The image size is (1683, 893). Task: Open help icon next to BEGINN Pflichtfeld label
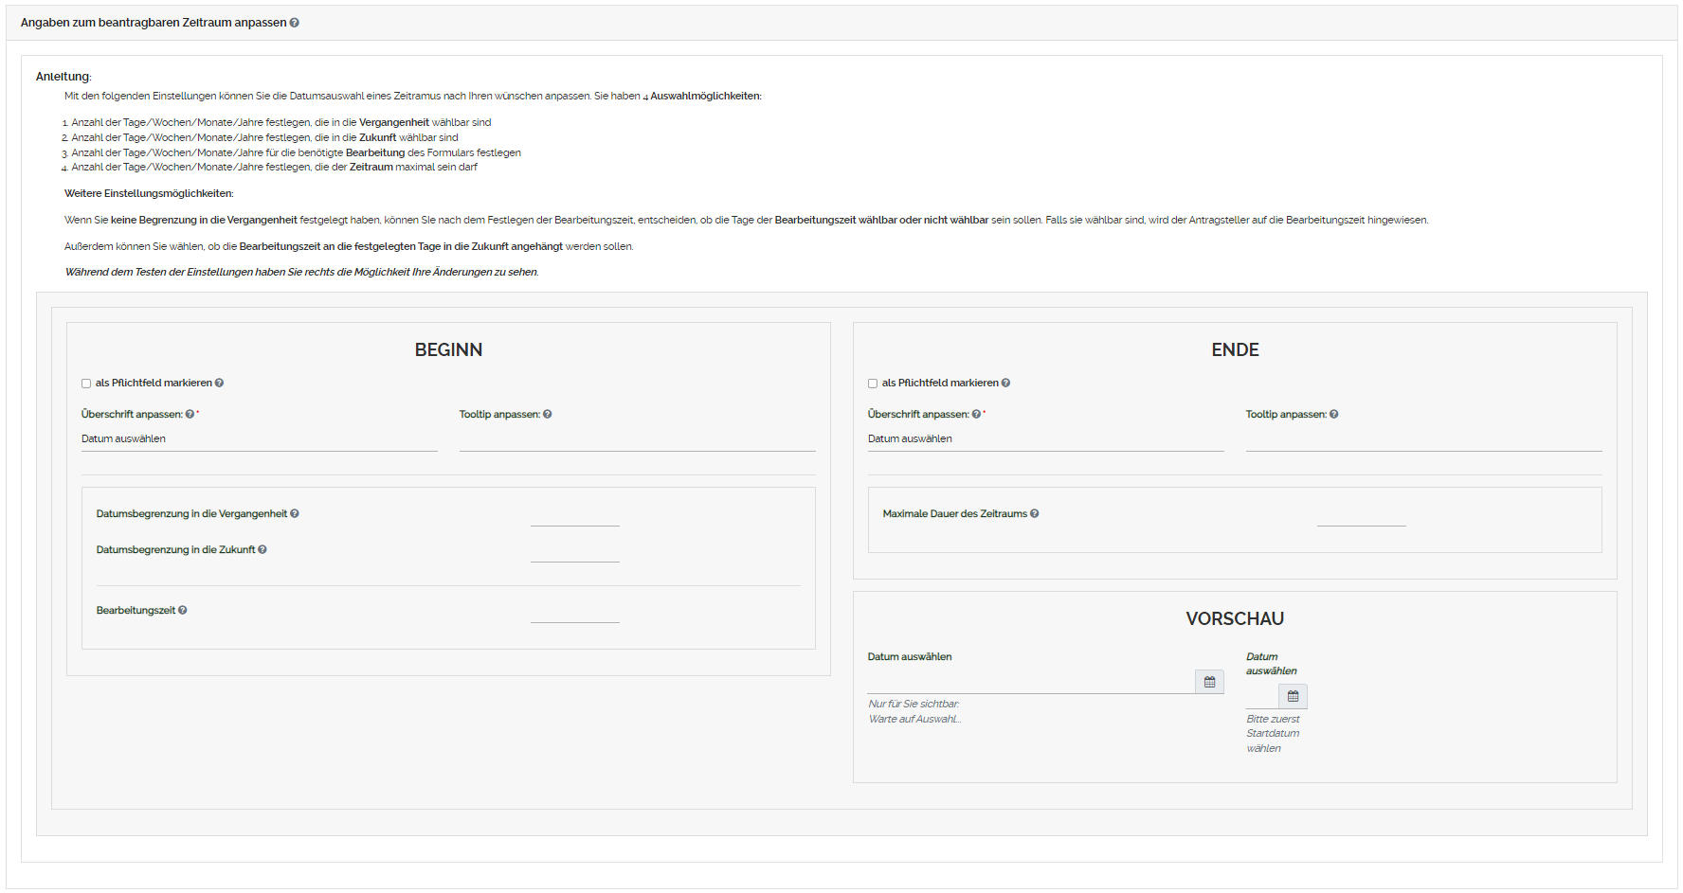pos(219,384)
